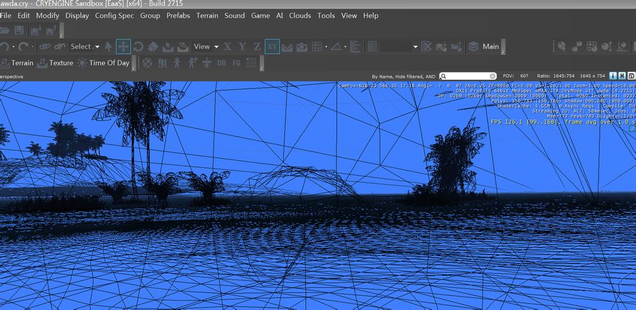The width and height of the screenshot is (636, 310).
Task: Clear the viewport search field
Action: coord(492,76)
